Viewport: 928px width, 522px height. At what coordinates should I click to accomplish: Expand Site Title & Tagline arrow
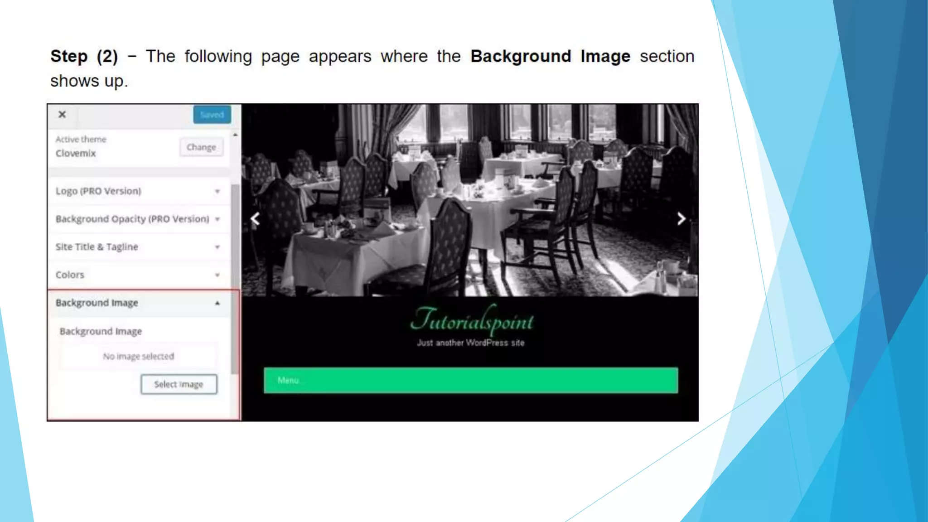coord(217,247)
